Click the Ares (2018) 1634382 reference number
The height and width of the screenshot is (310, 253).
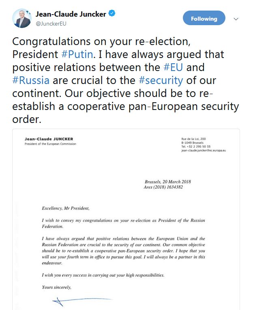(x=165, y=187)
